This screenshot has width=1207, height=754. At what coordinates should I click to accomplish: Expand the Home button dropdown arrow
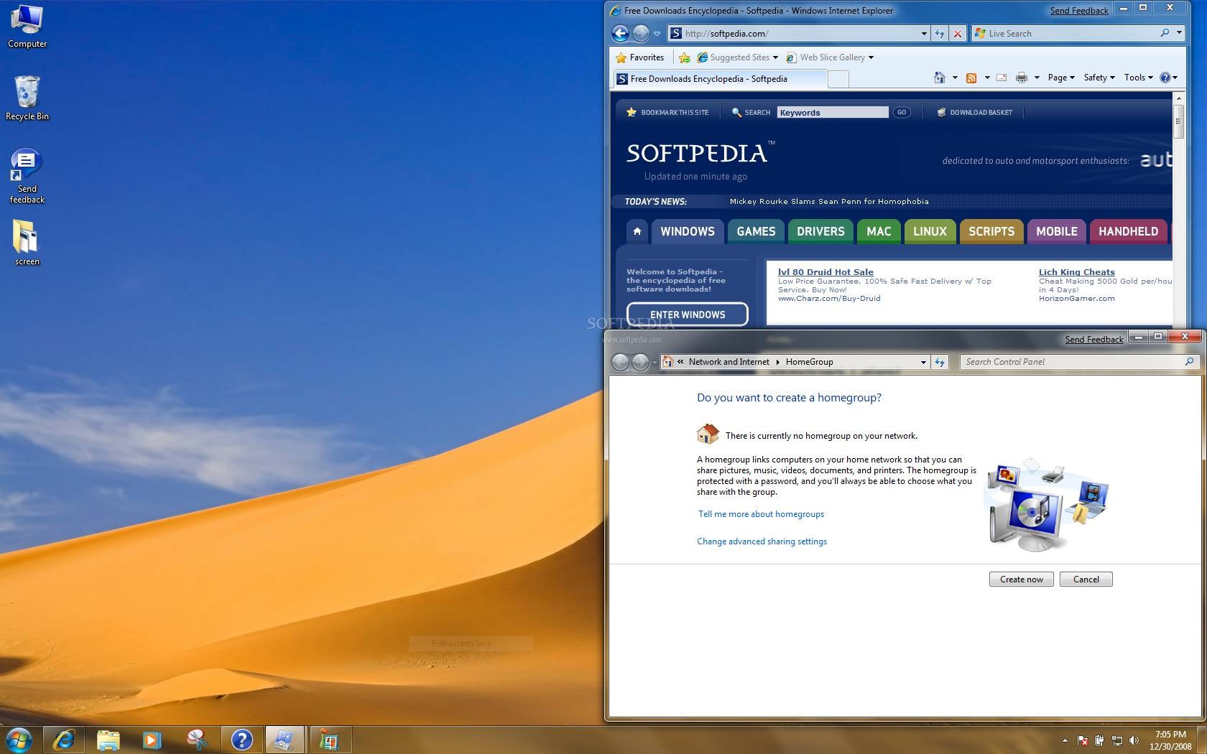(955, 78)
